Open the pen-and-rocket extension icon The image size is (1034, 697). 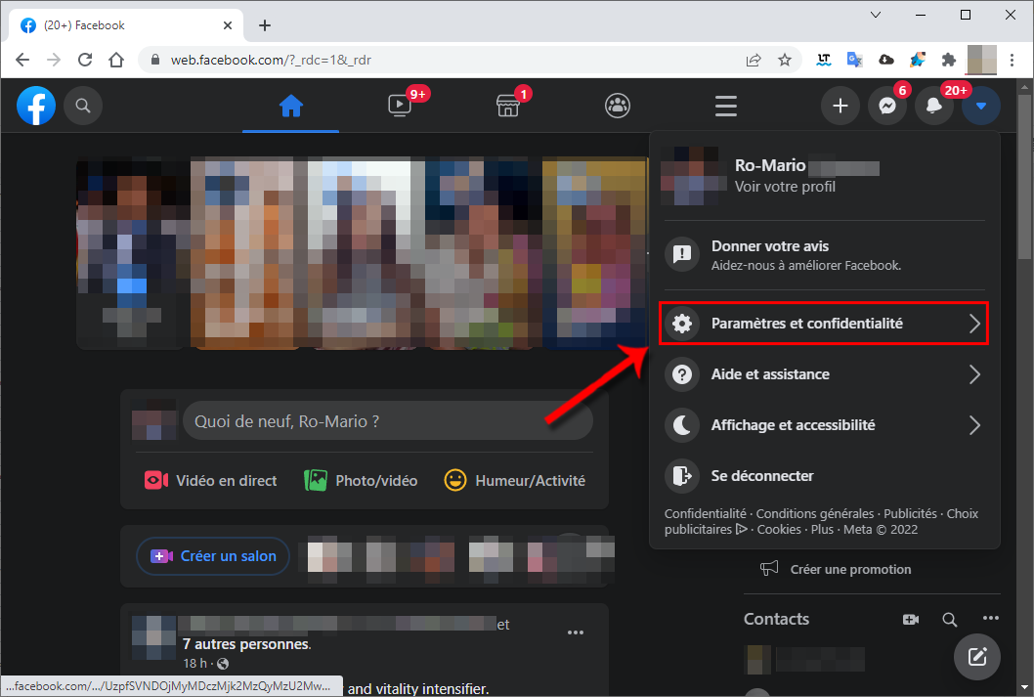point(918,60)
